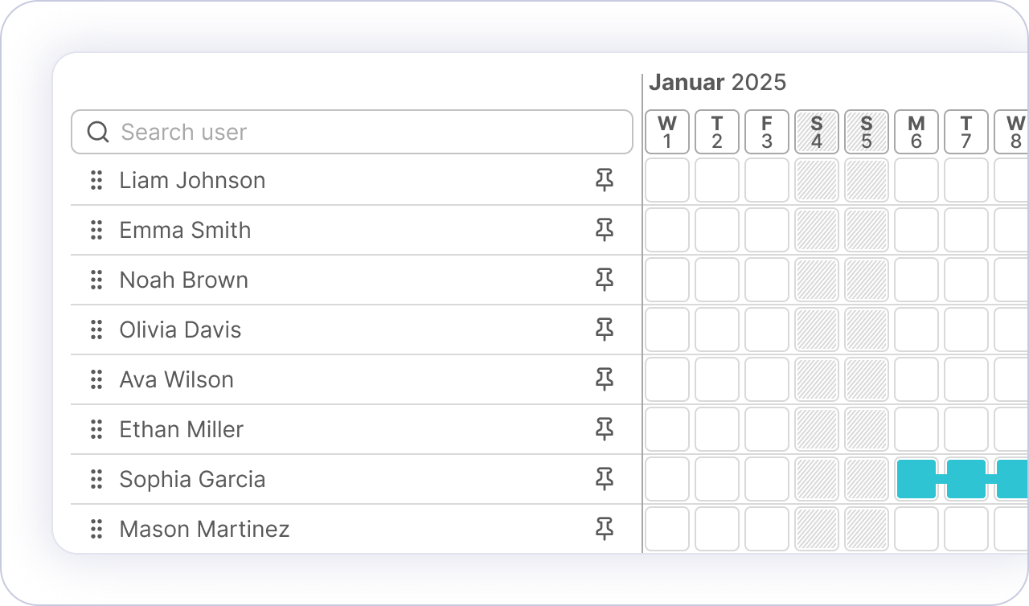The height and width of the screenshot is (606, 1029).
Task: Select Sophia Garcia's teal entry on Monday 6
Action: (916, 480)
